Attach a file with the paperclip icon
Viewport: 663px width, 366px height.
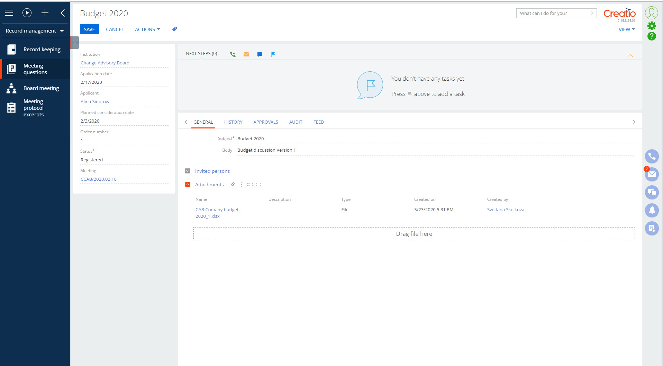coord(232,184)
